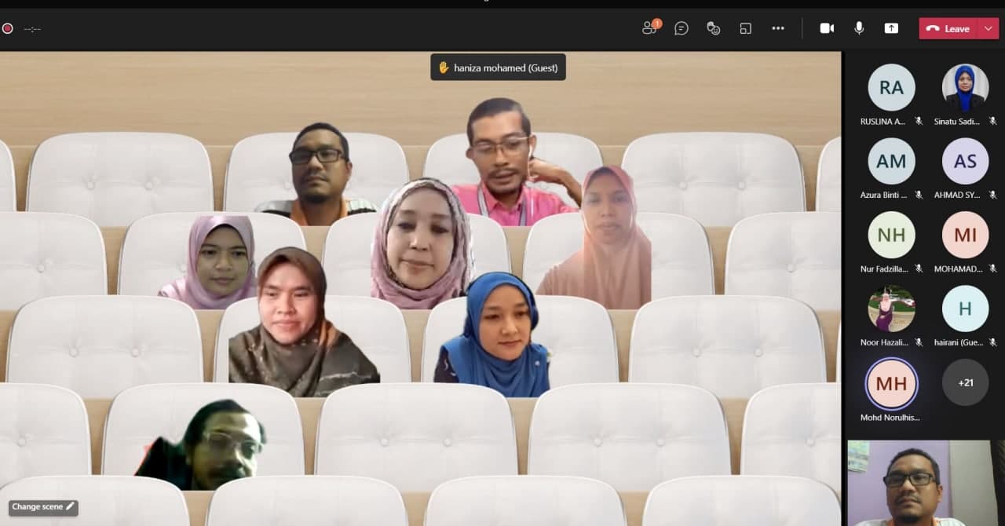
Task: Open the share content tray
Action: coord(891,28)
